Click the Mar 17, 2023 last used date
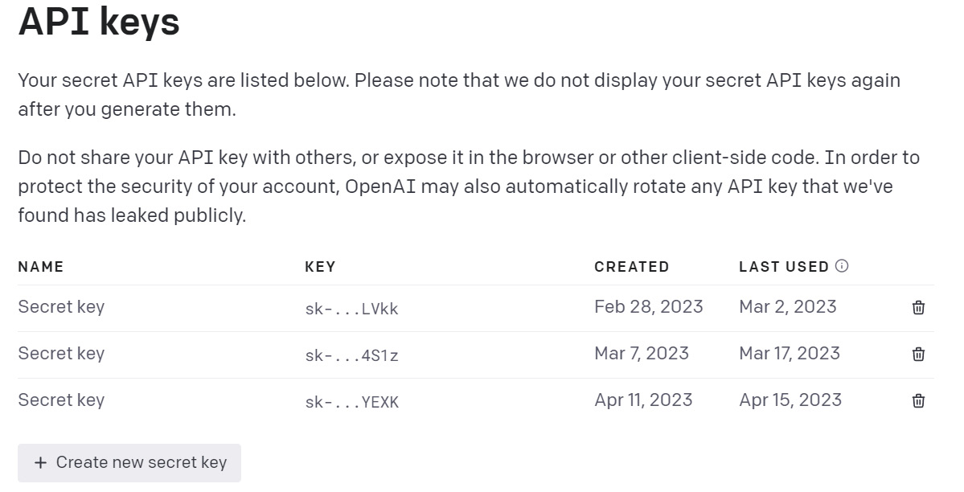 point(790,354)
